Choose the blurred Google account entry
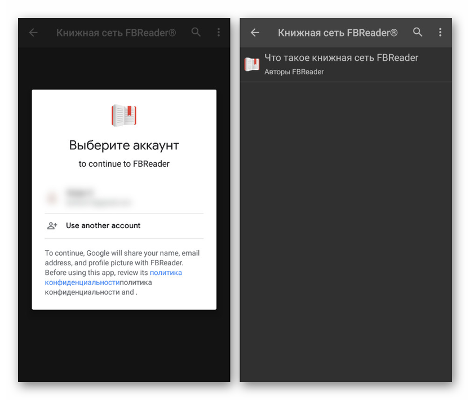The width and height of the screenshot is (470, 400). coord(124,198)
